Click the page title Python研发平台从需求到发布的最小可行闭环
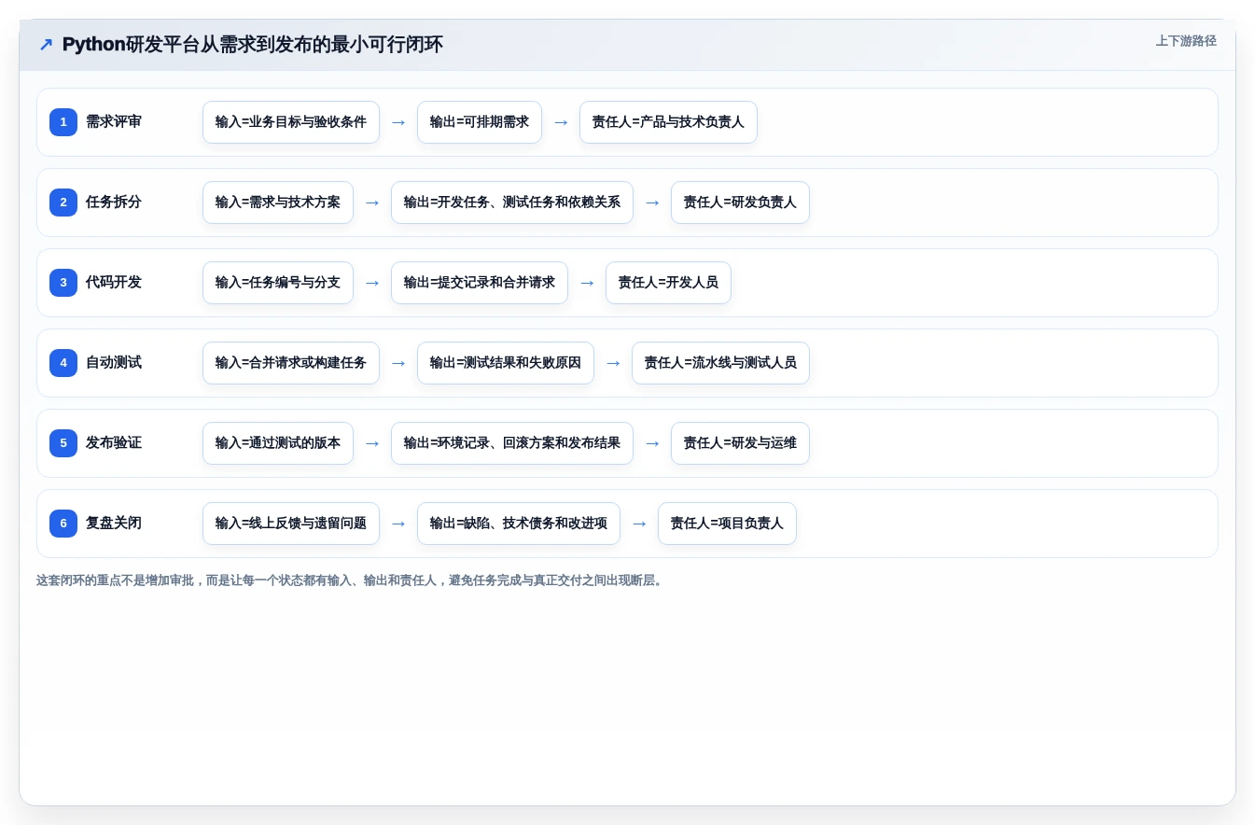Screen dimensions: 1255x825 tap(253, 45)
